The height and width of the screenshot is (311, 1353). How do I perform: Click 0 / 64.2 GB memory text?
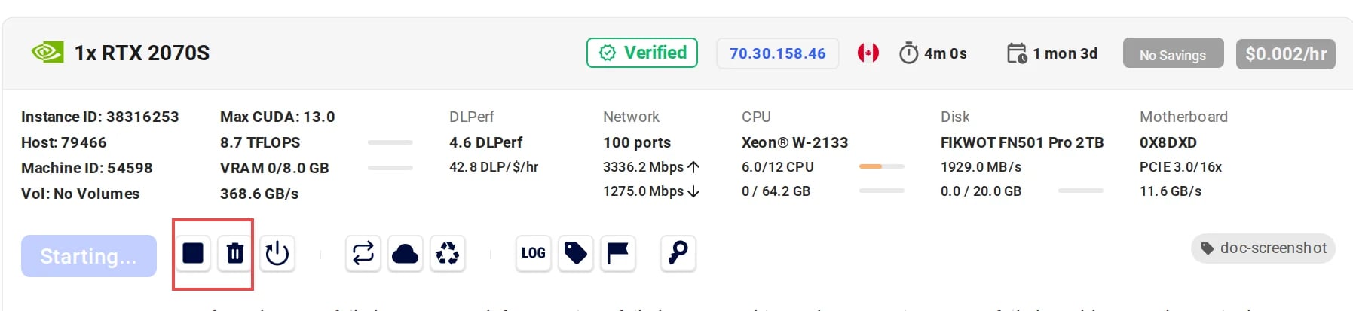click(776, 191)
